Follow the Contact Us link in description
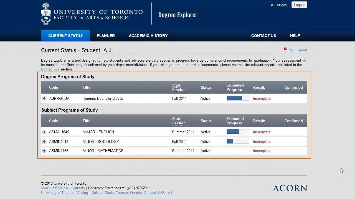The height and width of the screenshot is (199, 355). tap(50, 69)
